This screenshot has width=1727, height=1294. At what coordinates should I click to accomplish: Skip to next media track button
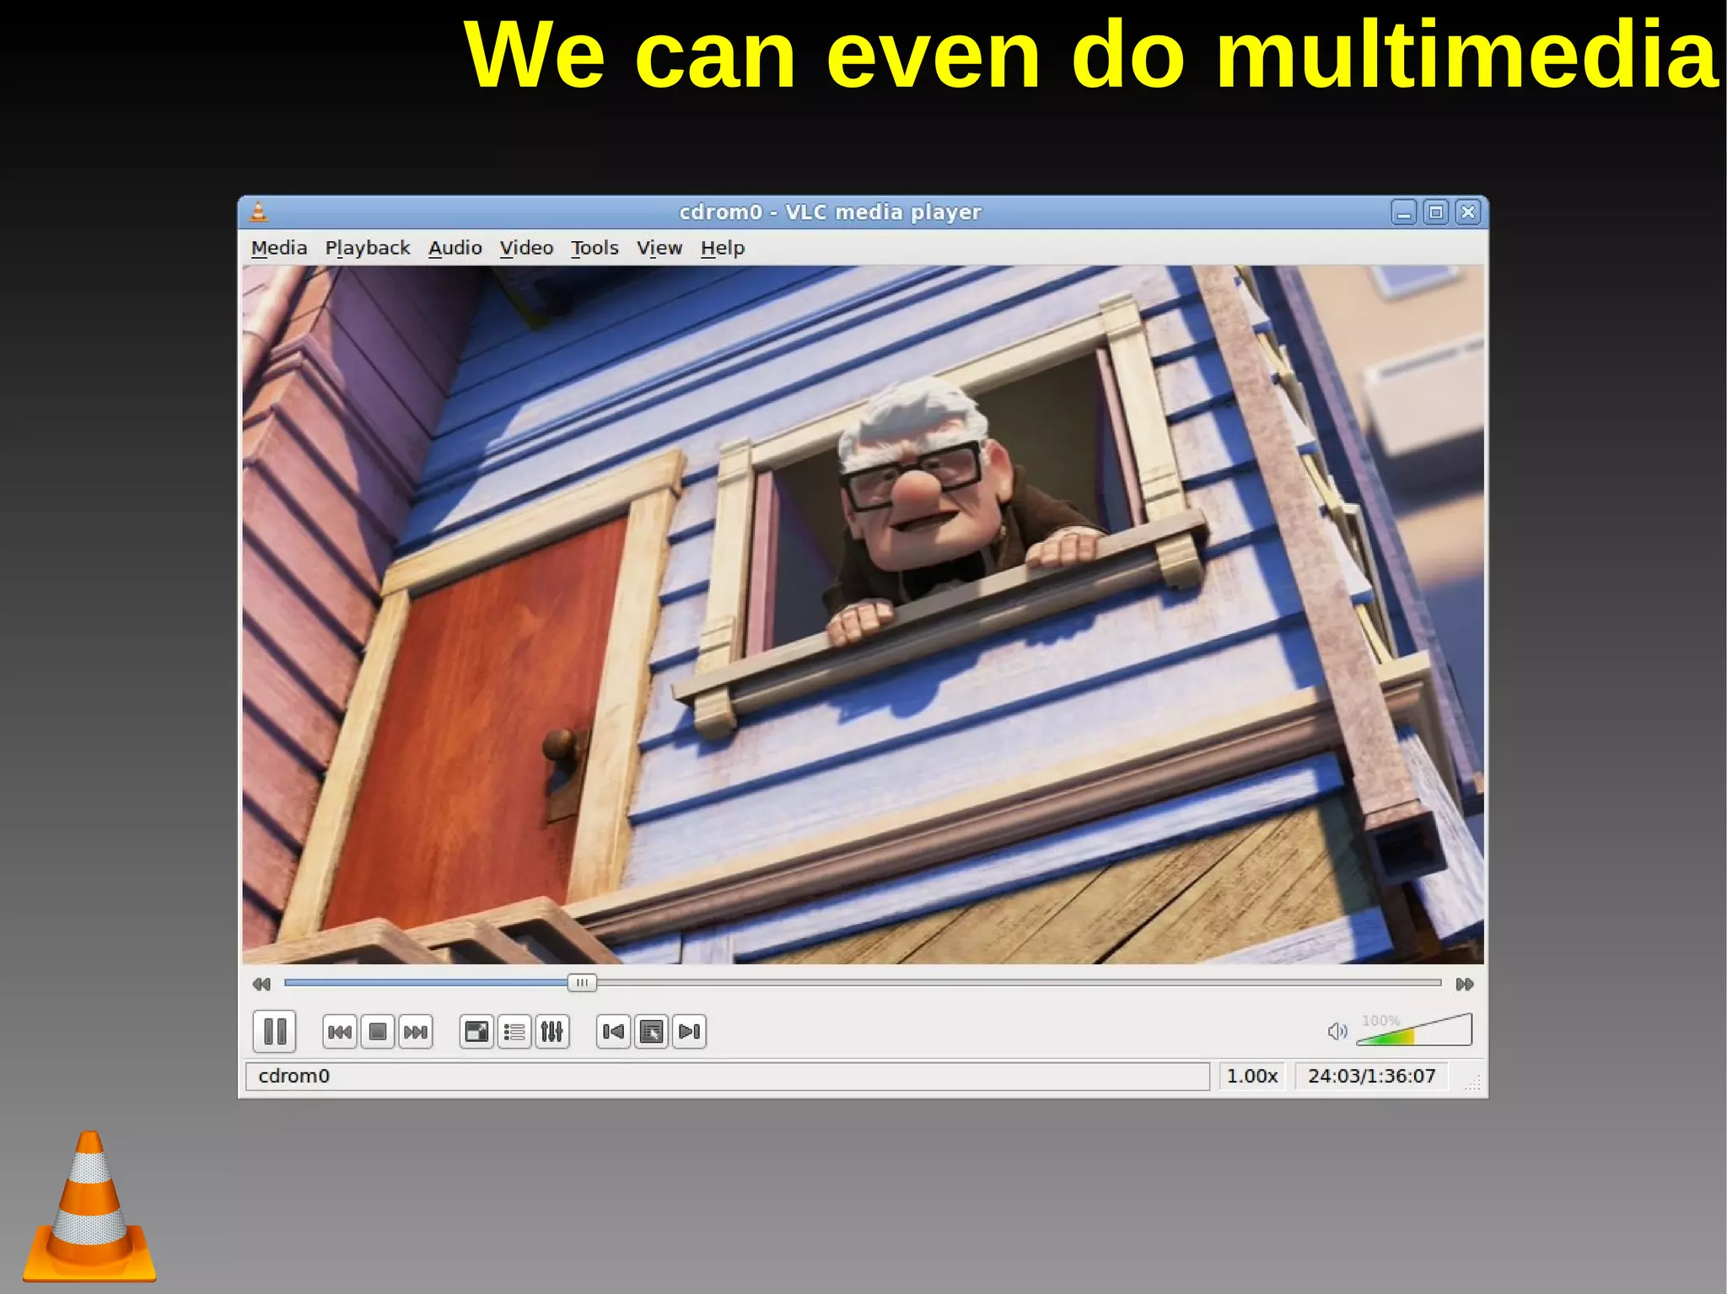pos(416,1032)
